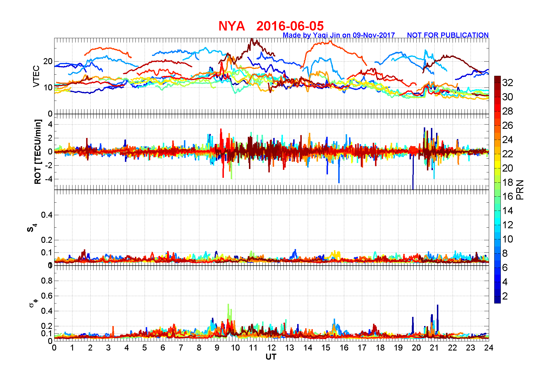
Task: Select the UT axis tick labeled 7
Action: click(x=181, y=348)
